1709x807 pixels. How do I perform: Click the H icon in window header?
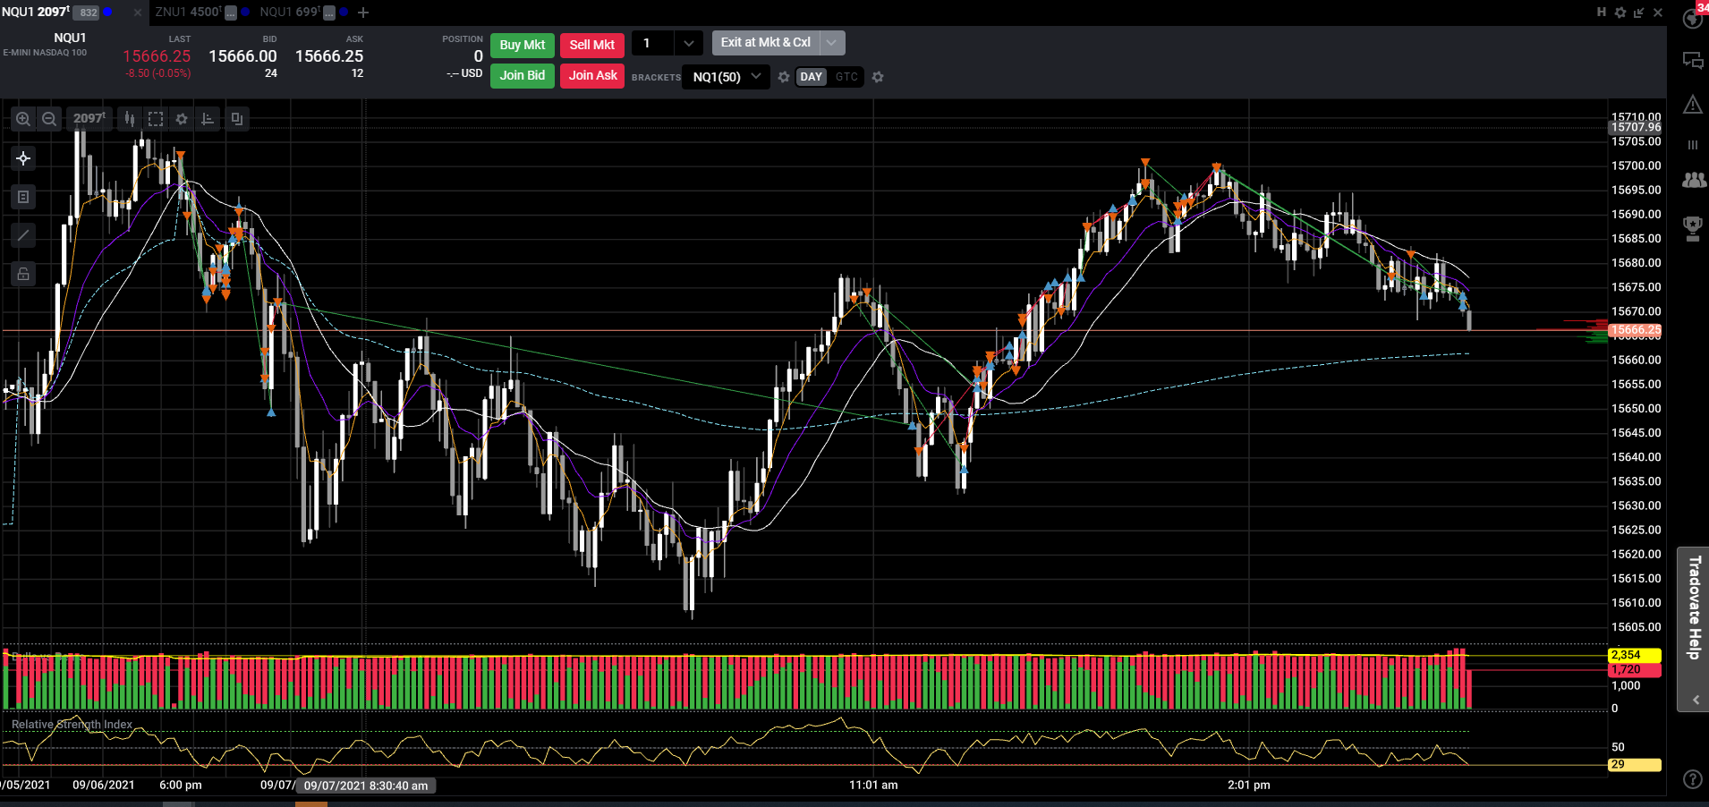[1602, 12]
